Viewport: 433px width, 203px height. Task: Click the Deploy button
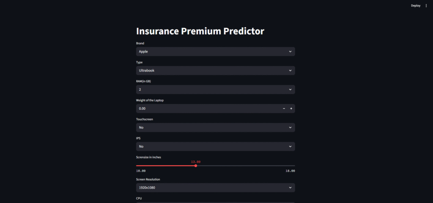(416, 6)
